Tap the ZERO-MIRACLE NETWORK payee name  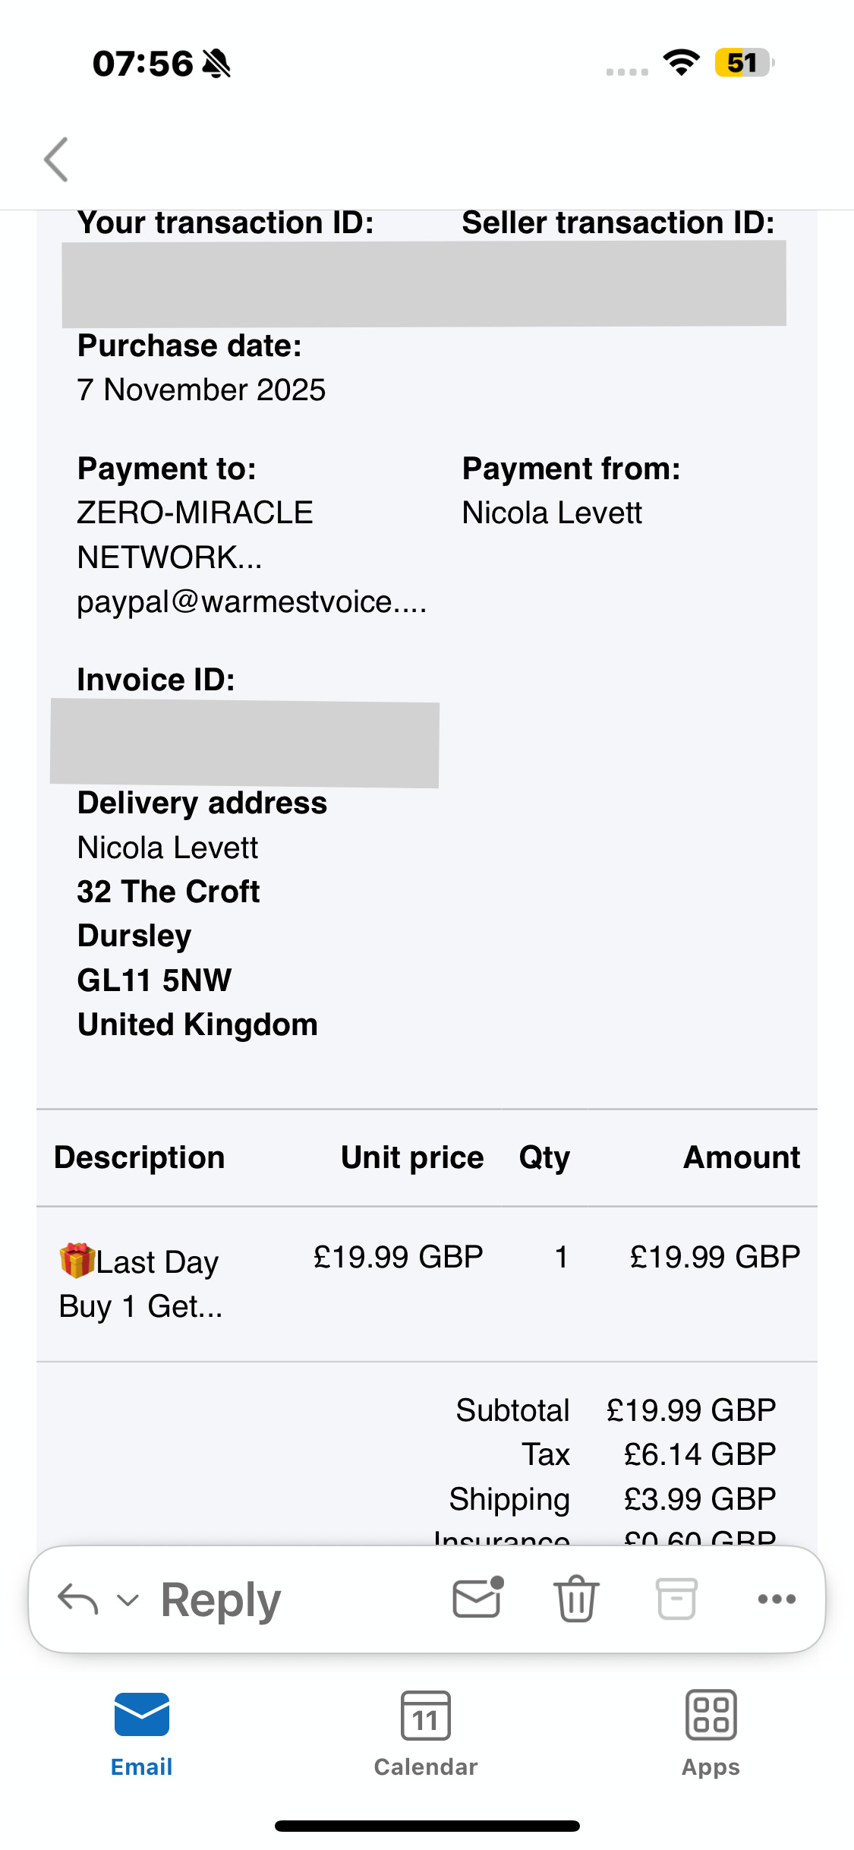[x=195, y=535]
